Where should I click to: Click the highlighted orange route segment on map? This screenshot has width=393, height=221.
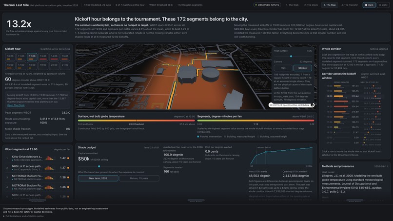coord(172,94)
